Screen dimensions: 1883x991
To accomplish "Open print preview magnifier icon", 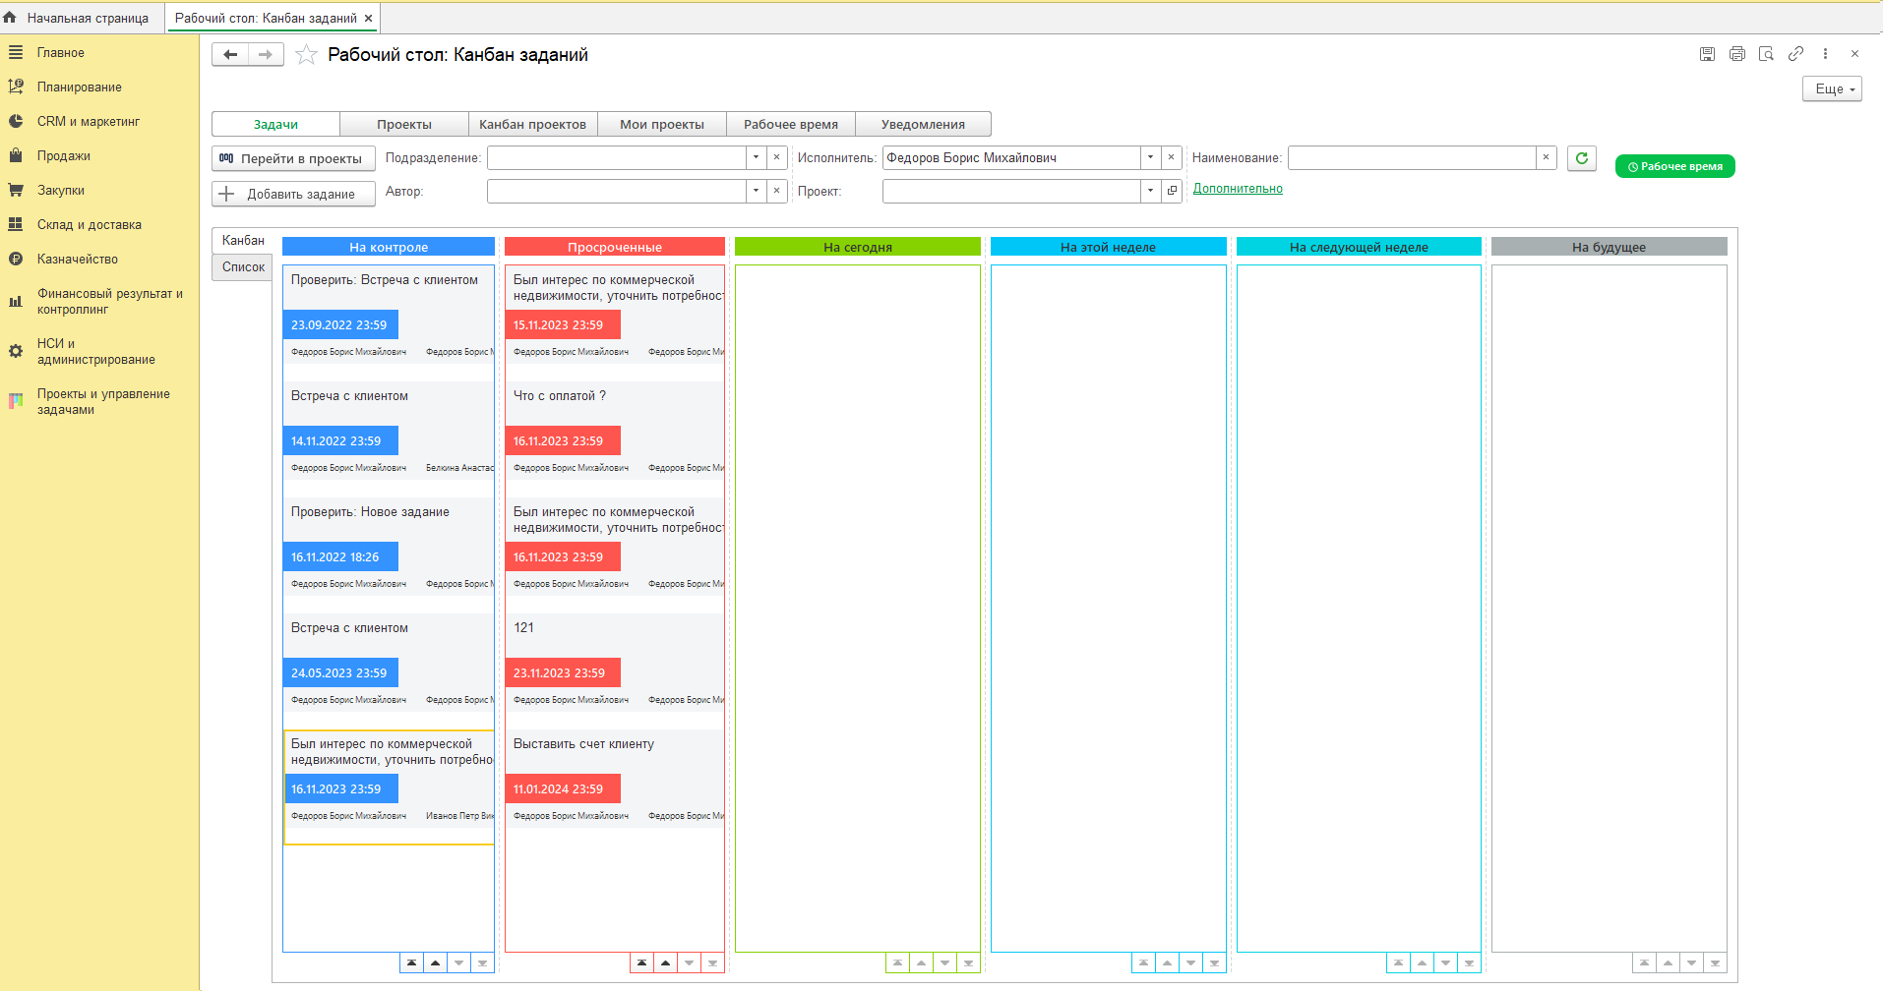I will [1766, 54].
